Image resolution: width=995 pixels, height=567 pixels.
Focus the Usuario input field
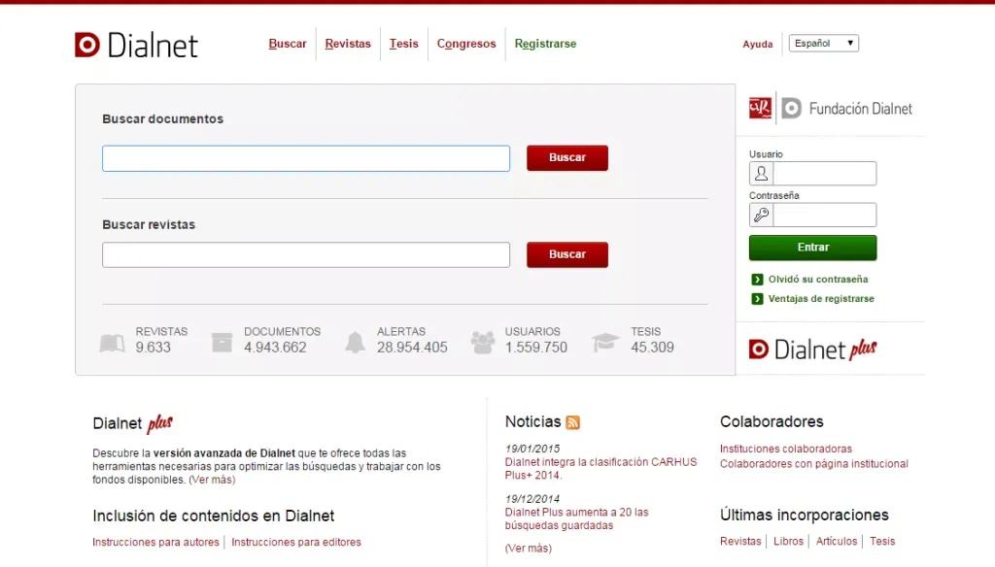pyautogui.click(x=825, y=173)
